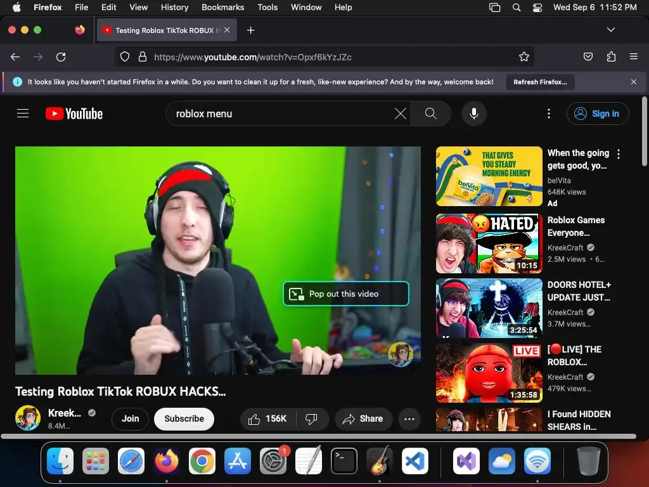Open System Settings from dock
649x487 pixels.
[x=273, y=461]
